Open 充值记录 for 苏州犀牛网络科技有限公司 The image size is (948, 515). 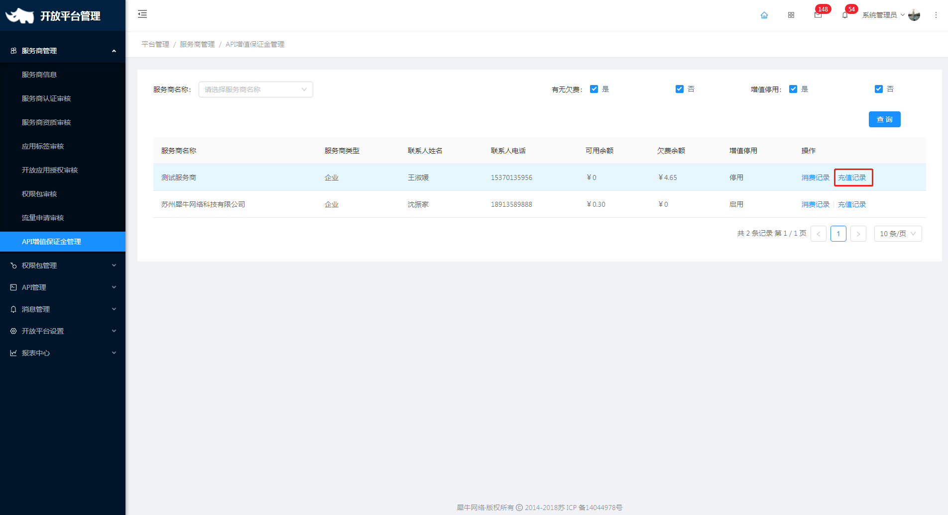click(851, 204)
